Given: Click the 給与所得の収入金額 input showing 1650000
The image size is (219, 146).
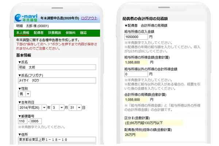Looking at the screenshot, I should (x=135, y=37).
